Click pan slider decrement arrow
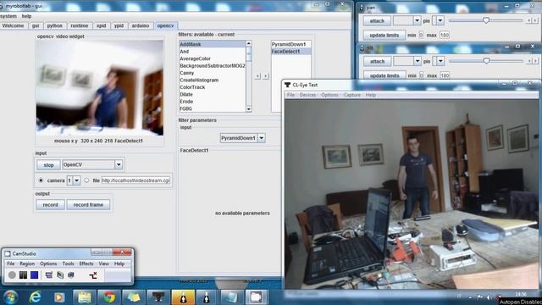The image size is (542, 305). [528, 20]
